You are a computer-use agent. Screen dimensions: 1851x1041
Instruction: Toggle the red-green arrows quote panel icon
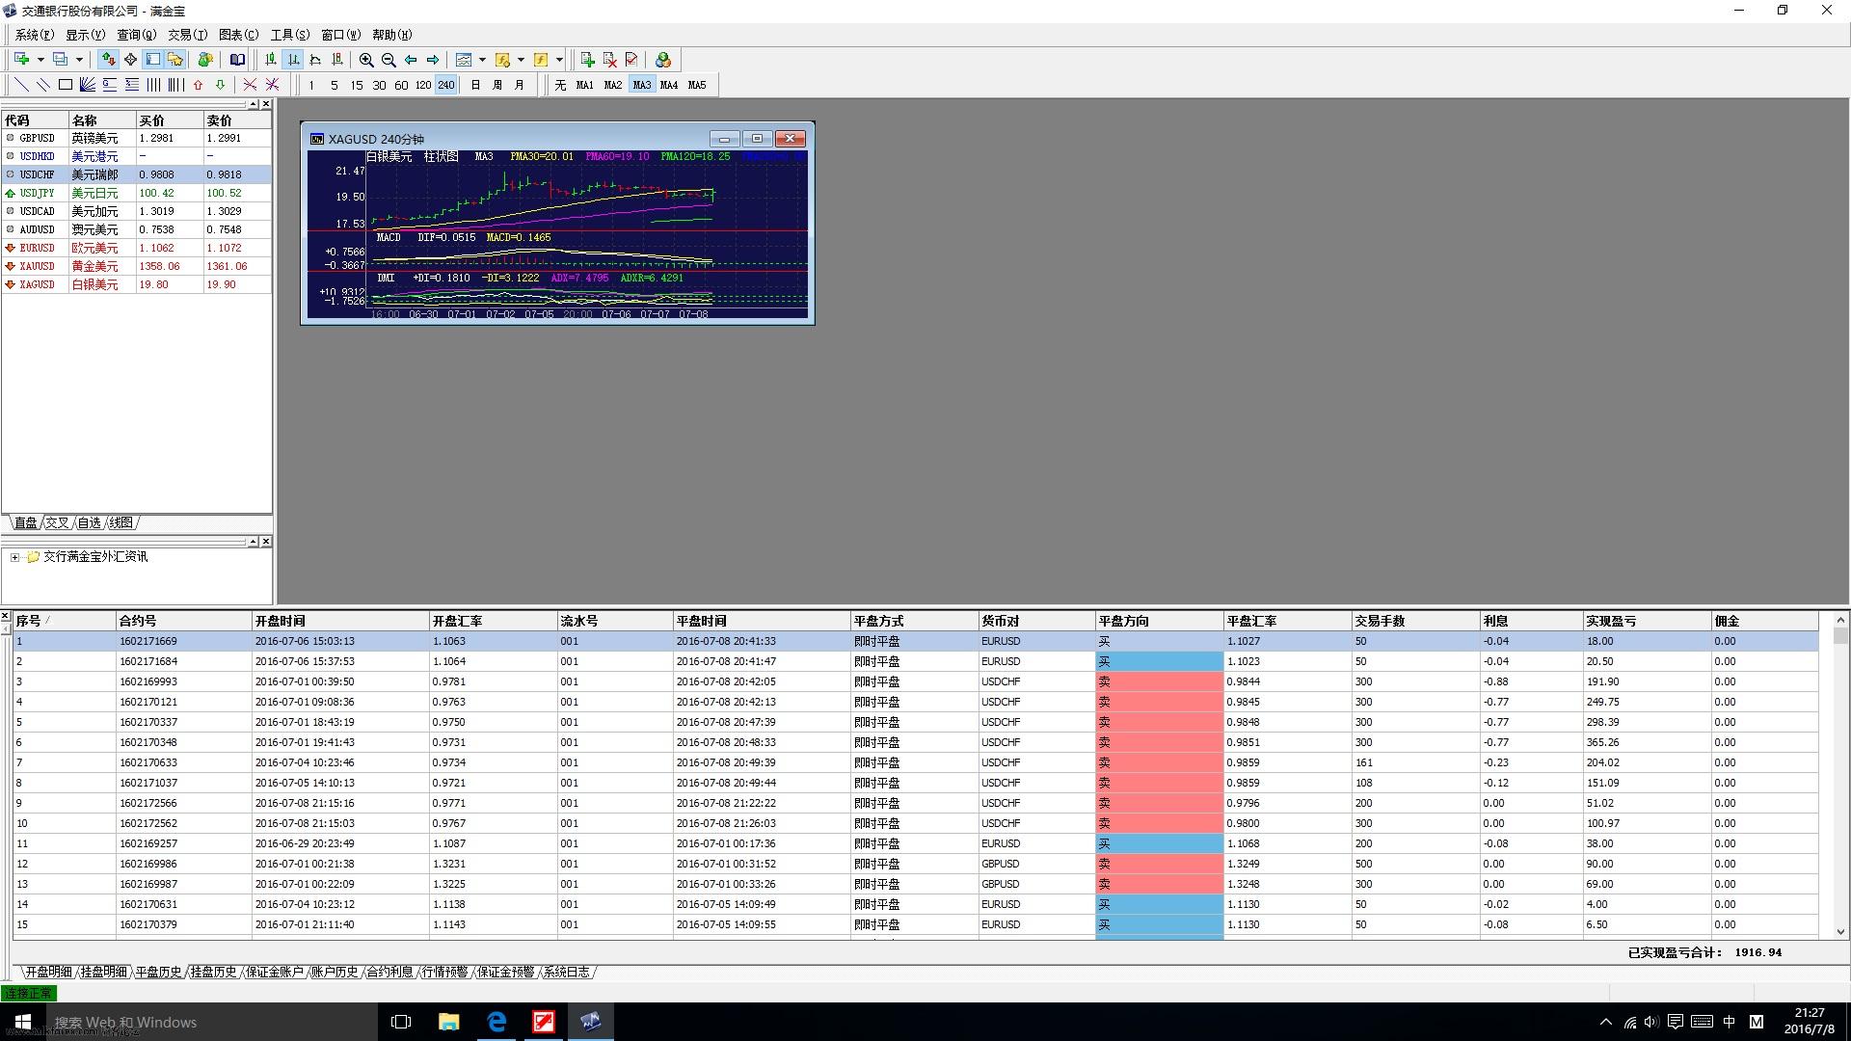[108, 60]
